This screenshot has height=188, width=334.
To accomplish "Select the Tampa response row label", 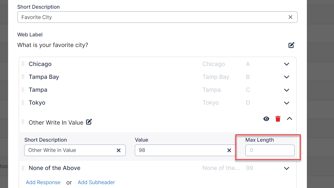I will tap(38, 90).
